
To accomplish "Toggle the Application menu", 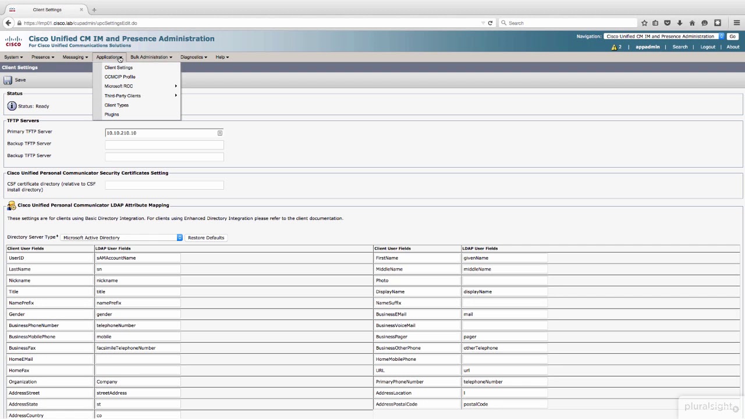I will [x=109, y=57].
